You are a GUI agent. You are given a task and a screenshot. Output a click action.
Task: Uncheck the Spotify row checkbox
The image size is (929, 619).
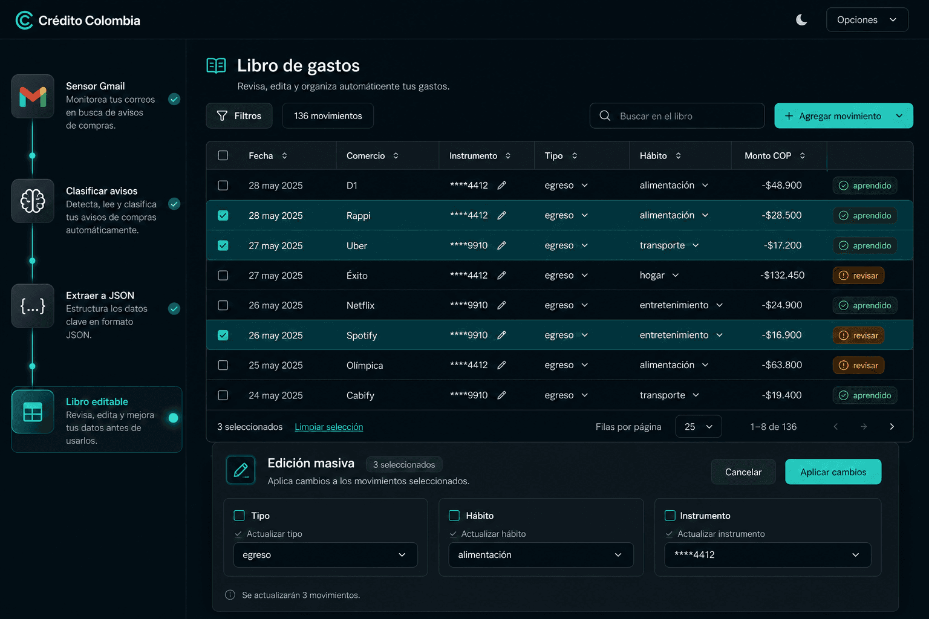[223, 335]
